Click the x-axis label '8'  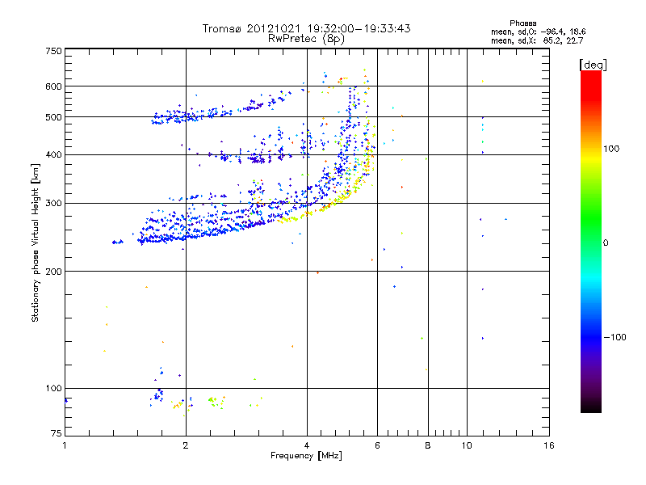click(428, 445)
